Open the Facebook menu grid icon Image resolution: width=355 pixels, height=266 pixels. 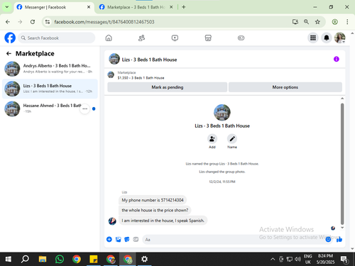pyautogui.click(x=313, y=38)
